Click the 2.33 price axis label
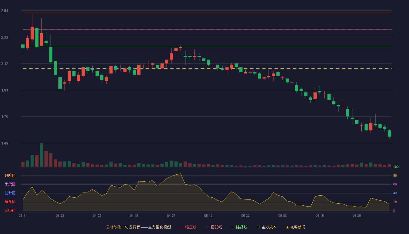Viewport: 409px width, 234px height. pos(4,37)
